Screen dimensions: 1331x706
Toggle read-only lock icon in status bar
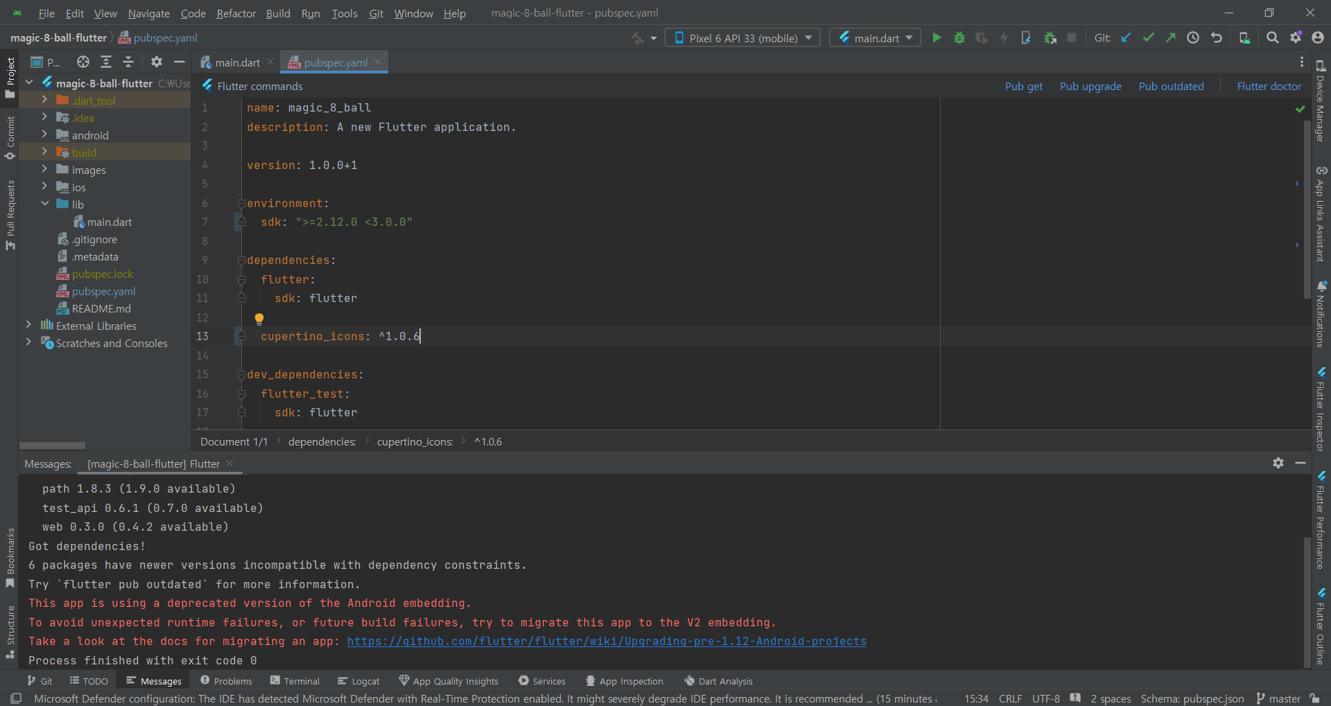[1314, 698]
